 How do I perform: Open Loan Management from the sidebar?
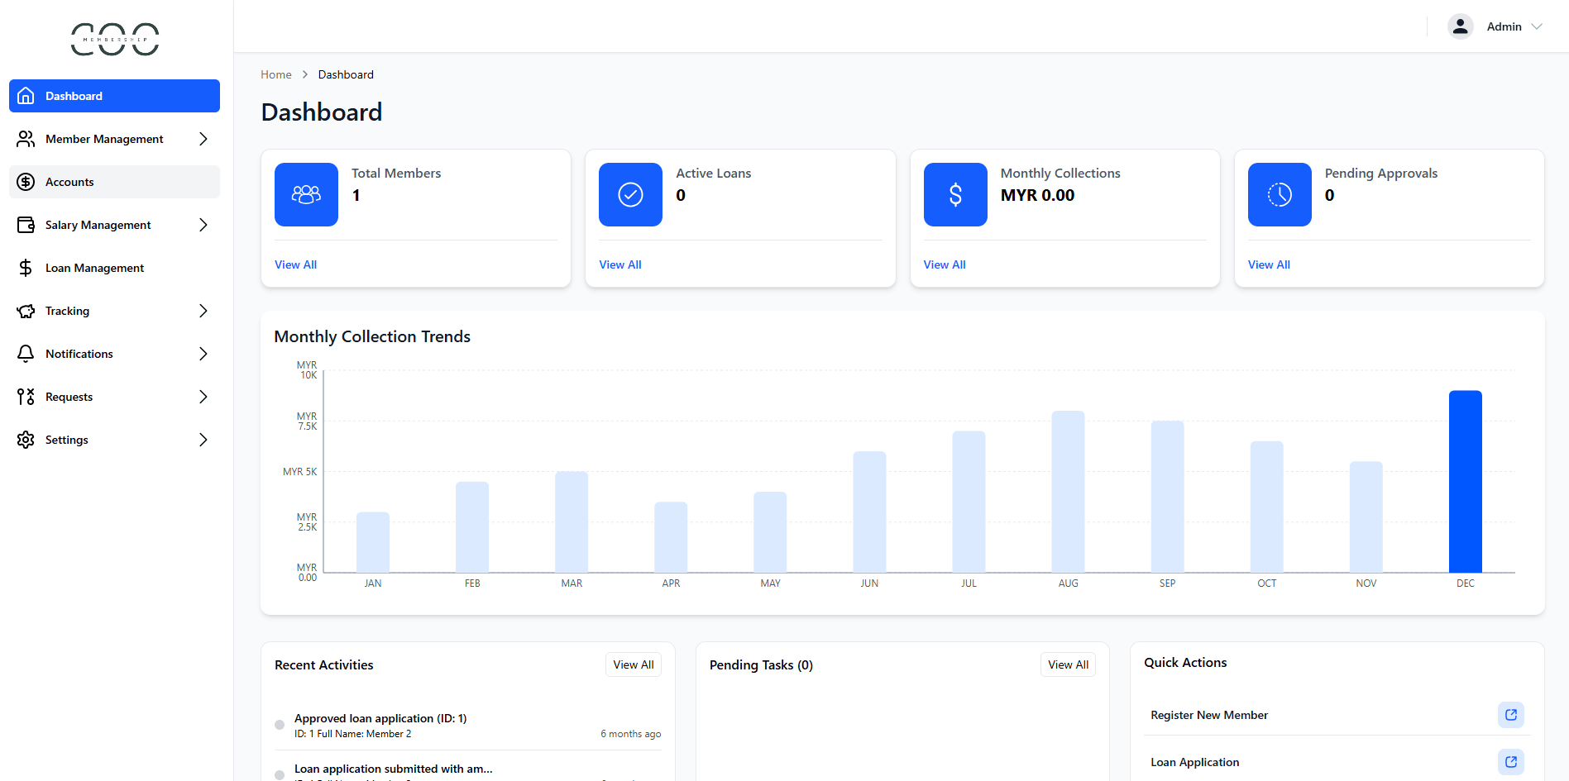pos(94,268)
